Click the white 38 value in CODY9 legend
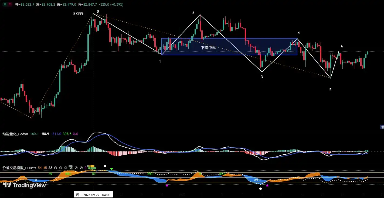Image resolution: width=384 pixels, height=198 pixels. tap(50, 168)
